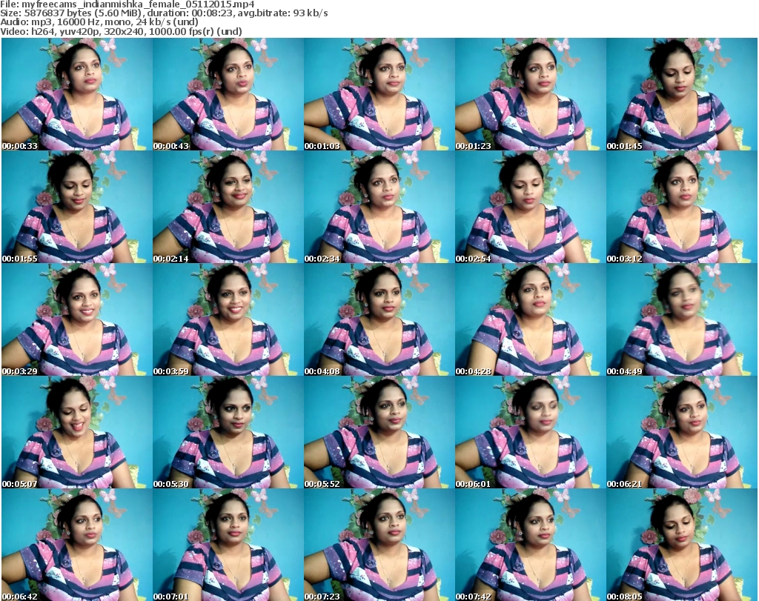
Task: Select the thumbnail stamped 00:01:23
Action: [530, 94]
